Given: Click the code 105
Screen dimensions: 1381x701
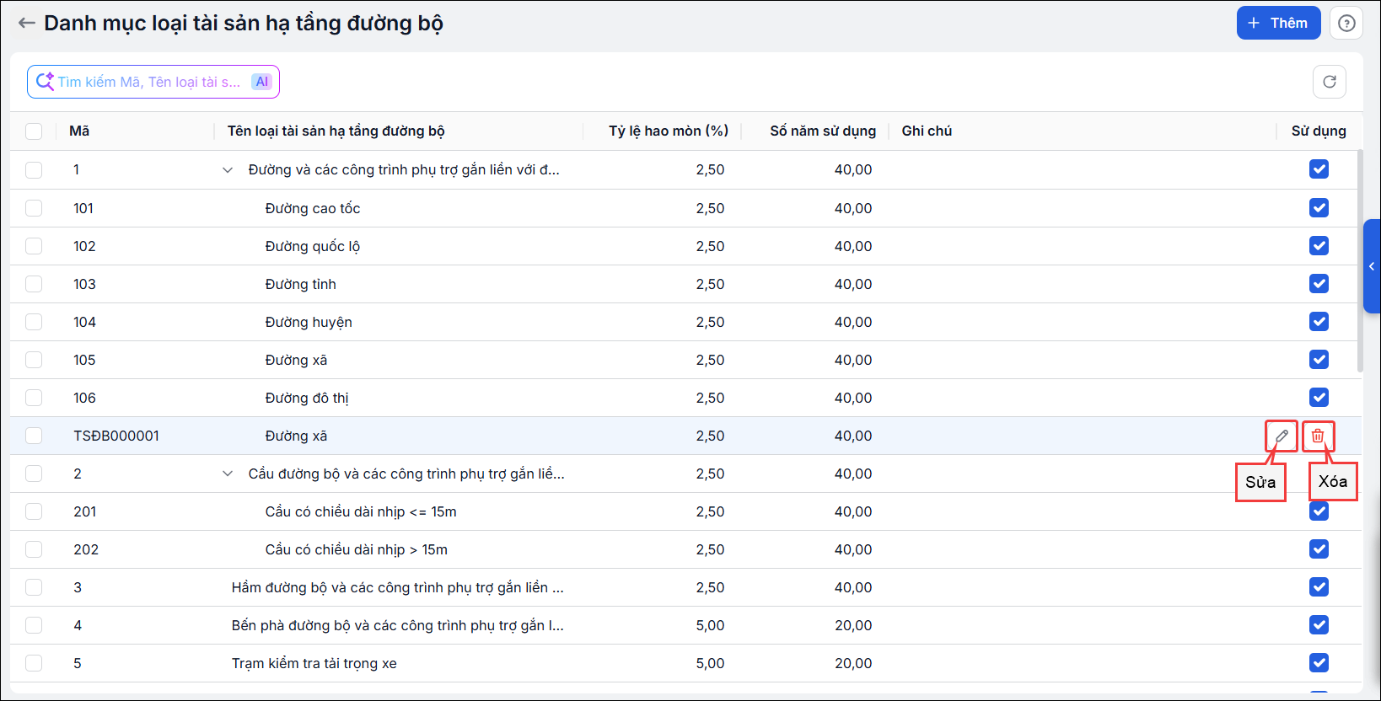Looking at the screenshot, I should [84, 360].
